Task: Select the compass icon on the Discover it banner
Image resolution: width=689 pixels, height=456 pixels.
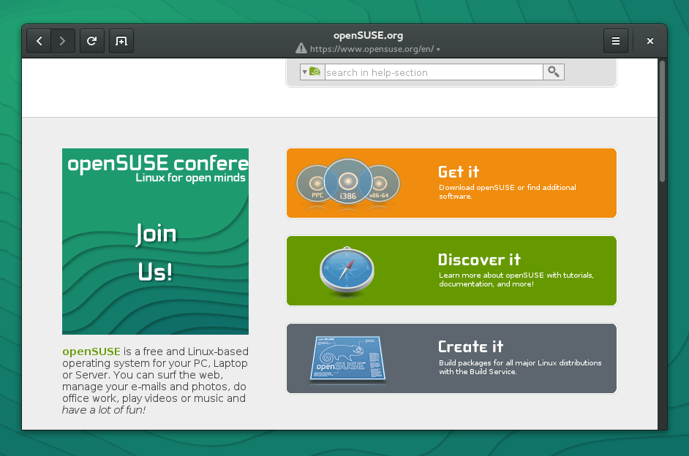Action: coord(347,270)
